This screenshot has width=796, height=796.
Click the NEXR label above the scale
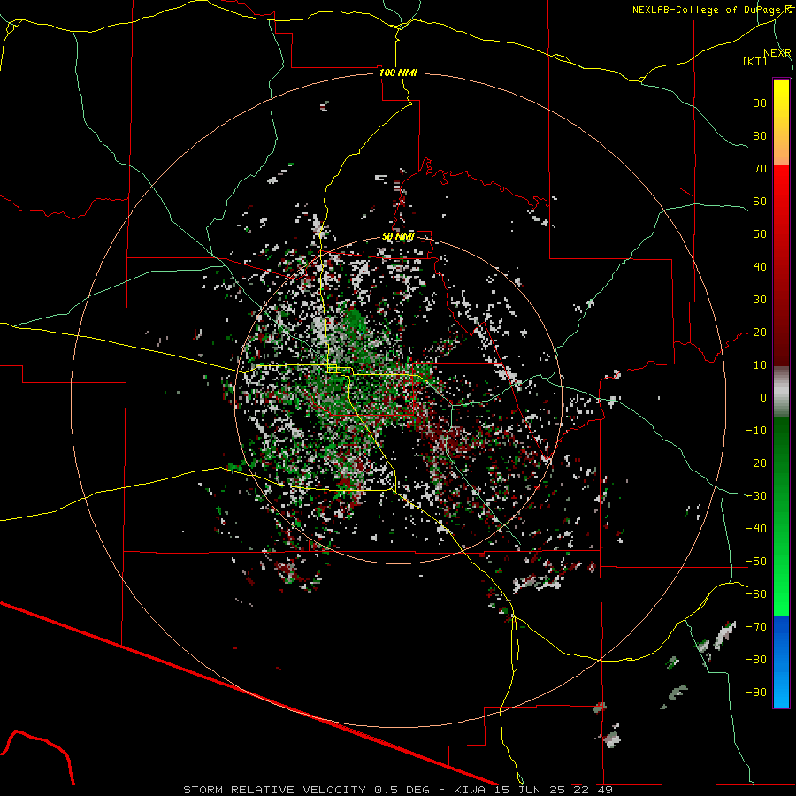[777, 53]
